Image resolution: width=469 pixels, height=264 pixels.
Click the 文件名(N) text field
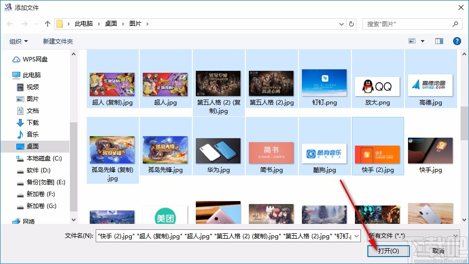(x=224, y=236)
